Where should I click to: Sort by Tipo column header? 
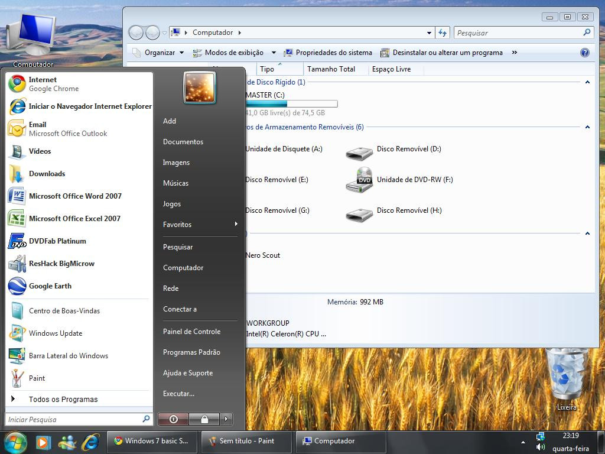pos(279,69)
